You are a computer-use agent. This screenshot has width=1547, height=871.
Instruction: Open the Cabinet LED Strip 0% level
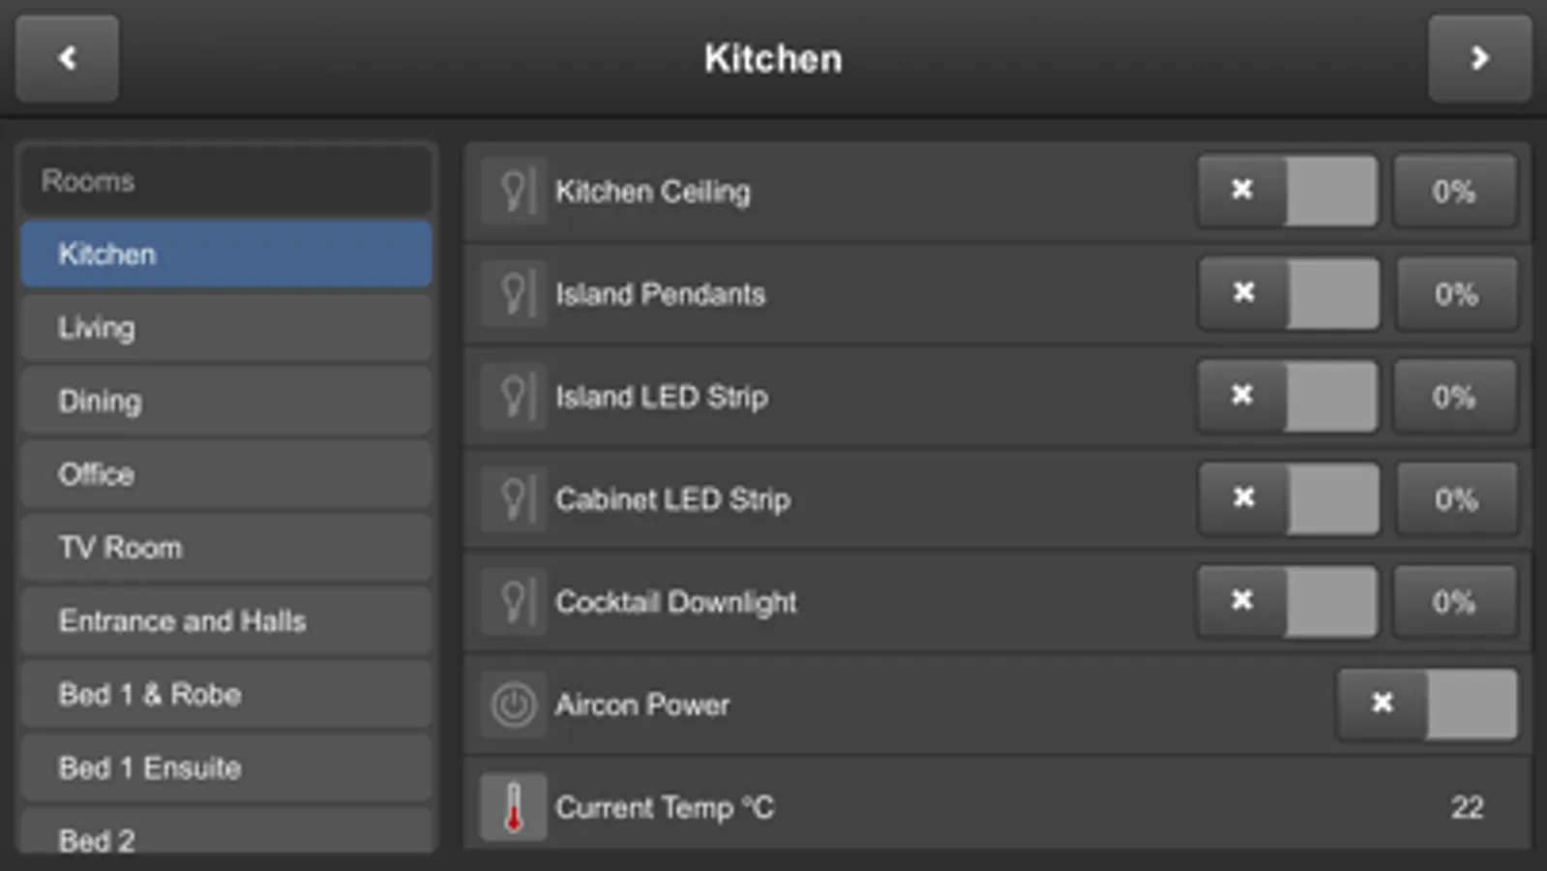[1456, 499]
